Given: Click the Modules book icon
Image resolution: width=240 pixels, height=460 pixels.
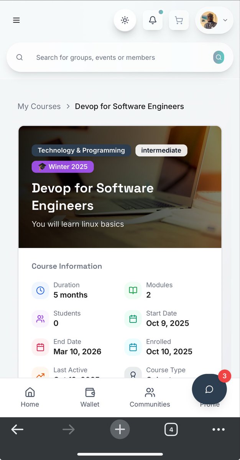Looking at the screenshot, I should [133, 290].
